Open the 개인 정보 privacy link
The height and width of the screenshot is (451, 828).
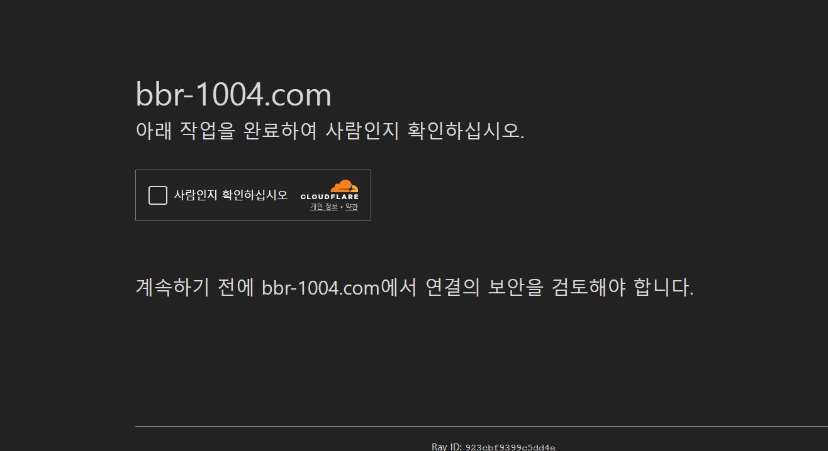point(323,207)
